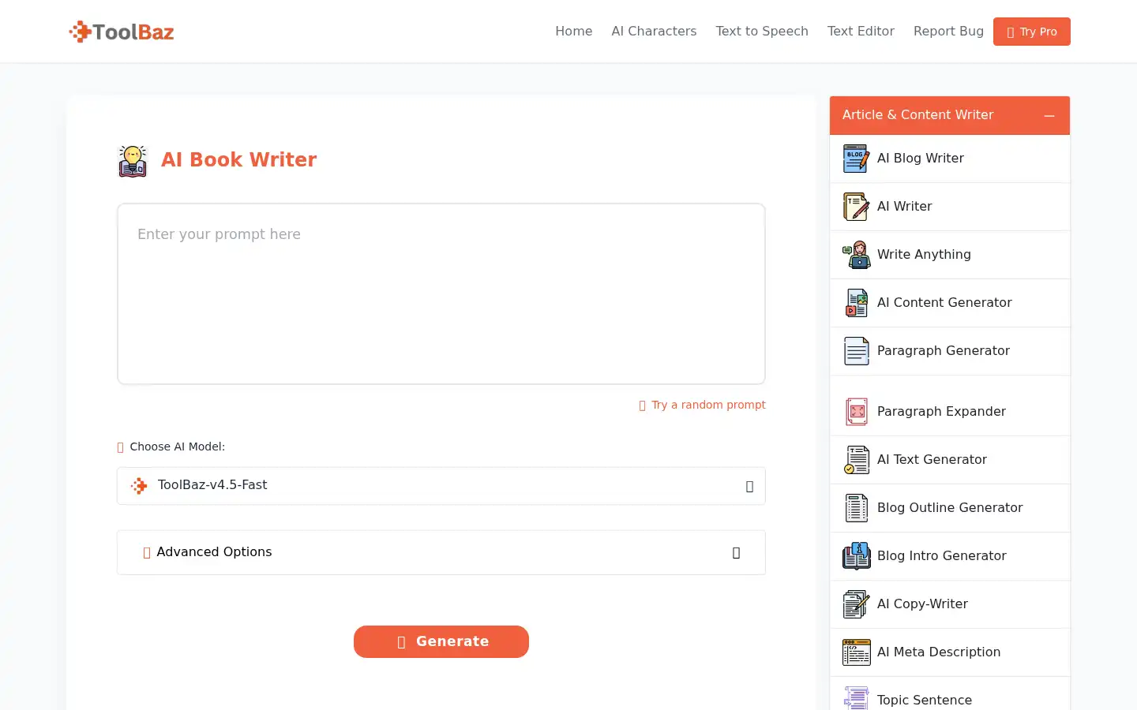Click the AI Book Writer heading
The image size is (1137, 710).
coord(238,160)
